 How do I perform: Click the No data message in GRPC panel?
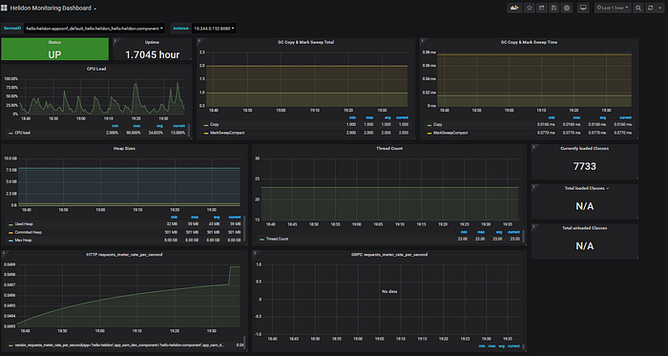pyautogui.click(x=389, y=292)
